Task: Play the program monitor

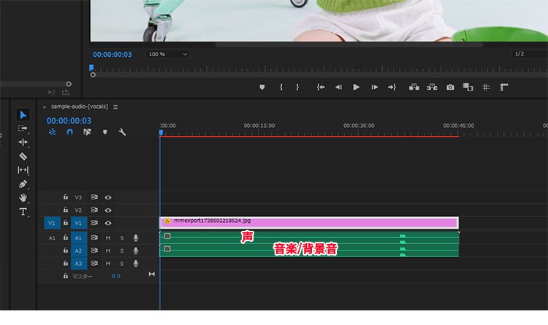Action: pos(356,88)
